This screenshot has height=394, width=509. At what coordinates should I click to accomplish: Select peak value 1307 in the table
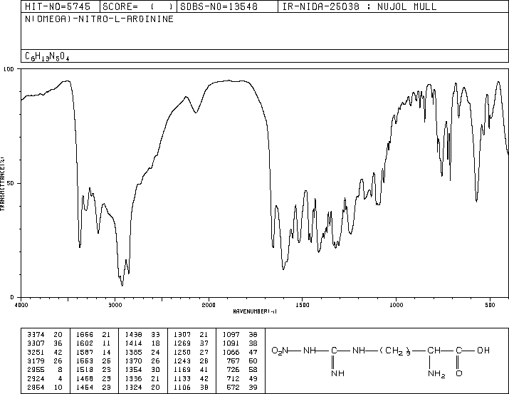tap(182, 334)
